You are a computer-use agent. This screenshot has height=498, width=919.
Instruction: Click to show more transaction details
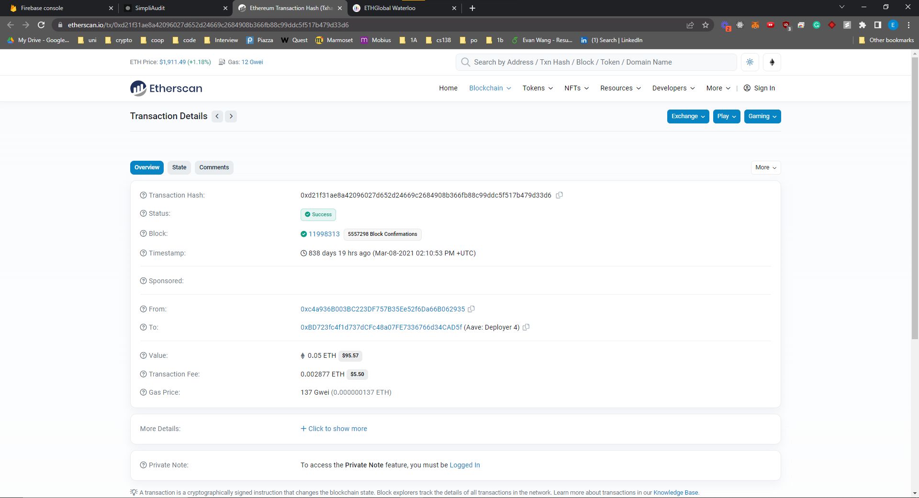[334, 429]
